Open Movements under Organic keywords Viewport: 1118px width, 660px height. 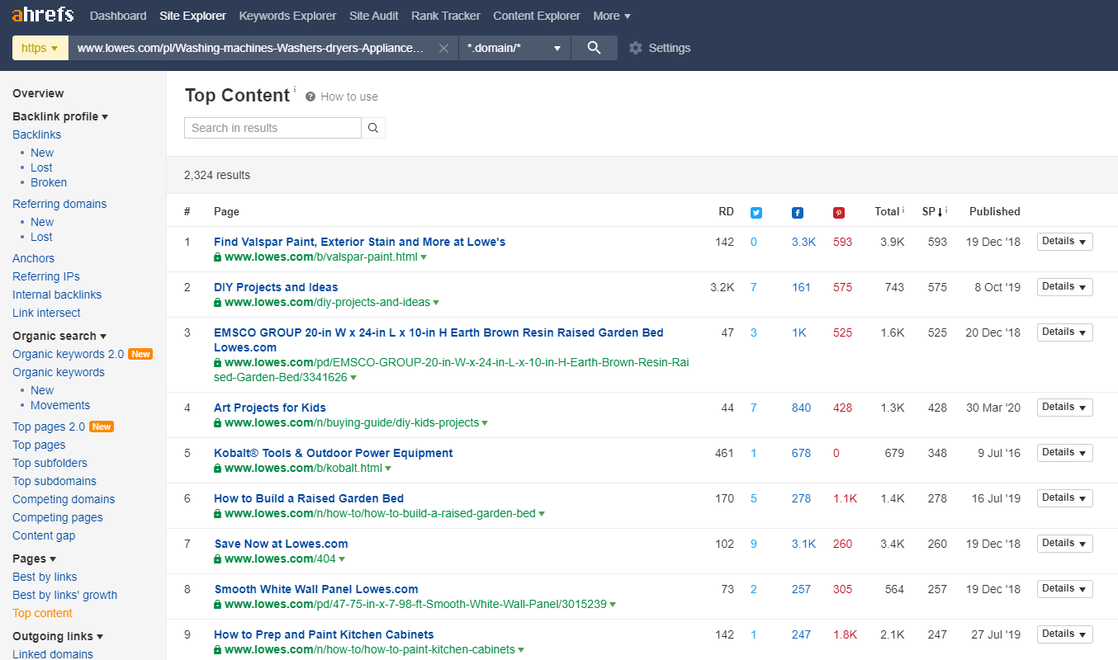[x=60, y=405]
